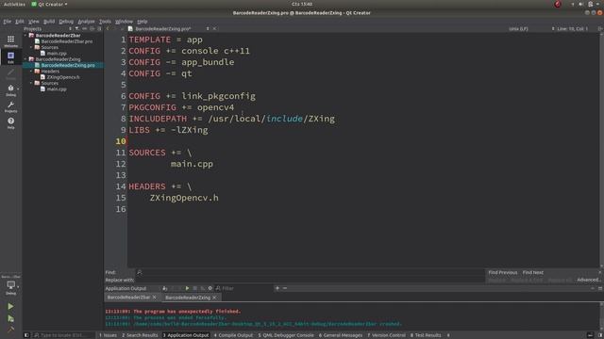This screenshot has width=604, height=339.
Task: Click the Application Output Filter field
Action: pyautogui.click(x=243, y=288)
